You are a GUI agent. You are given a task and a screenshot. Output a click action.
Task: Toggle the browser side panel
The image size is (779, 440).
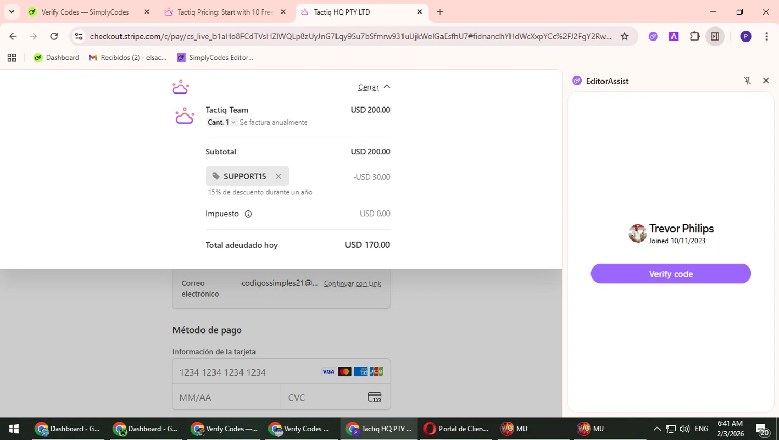click(715, 36)
